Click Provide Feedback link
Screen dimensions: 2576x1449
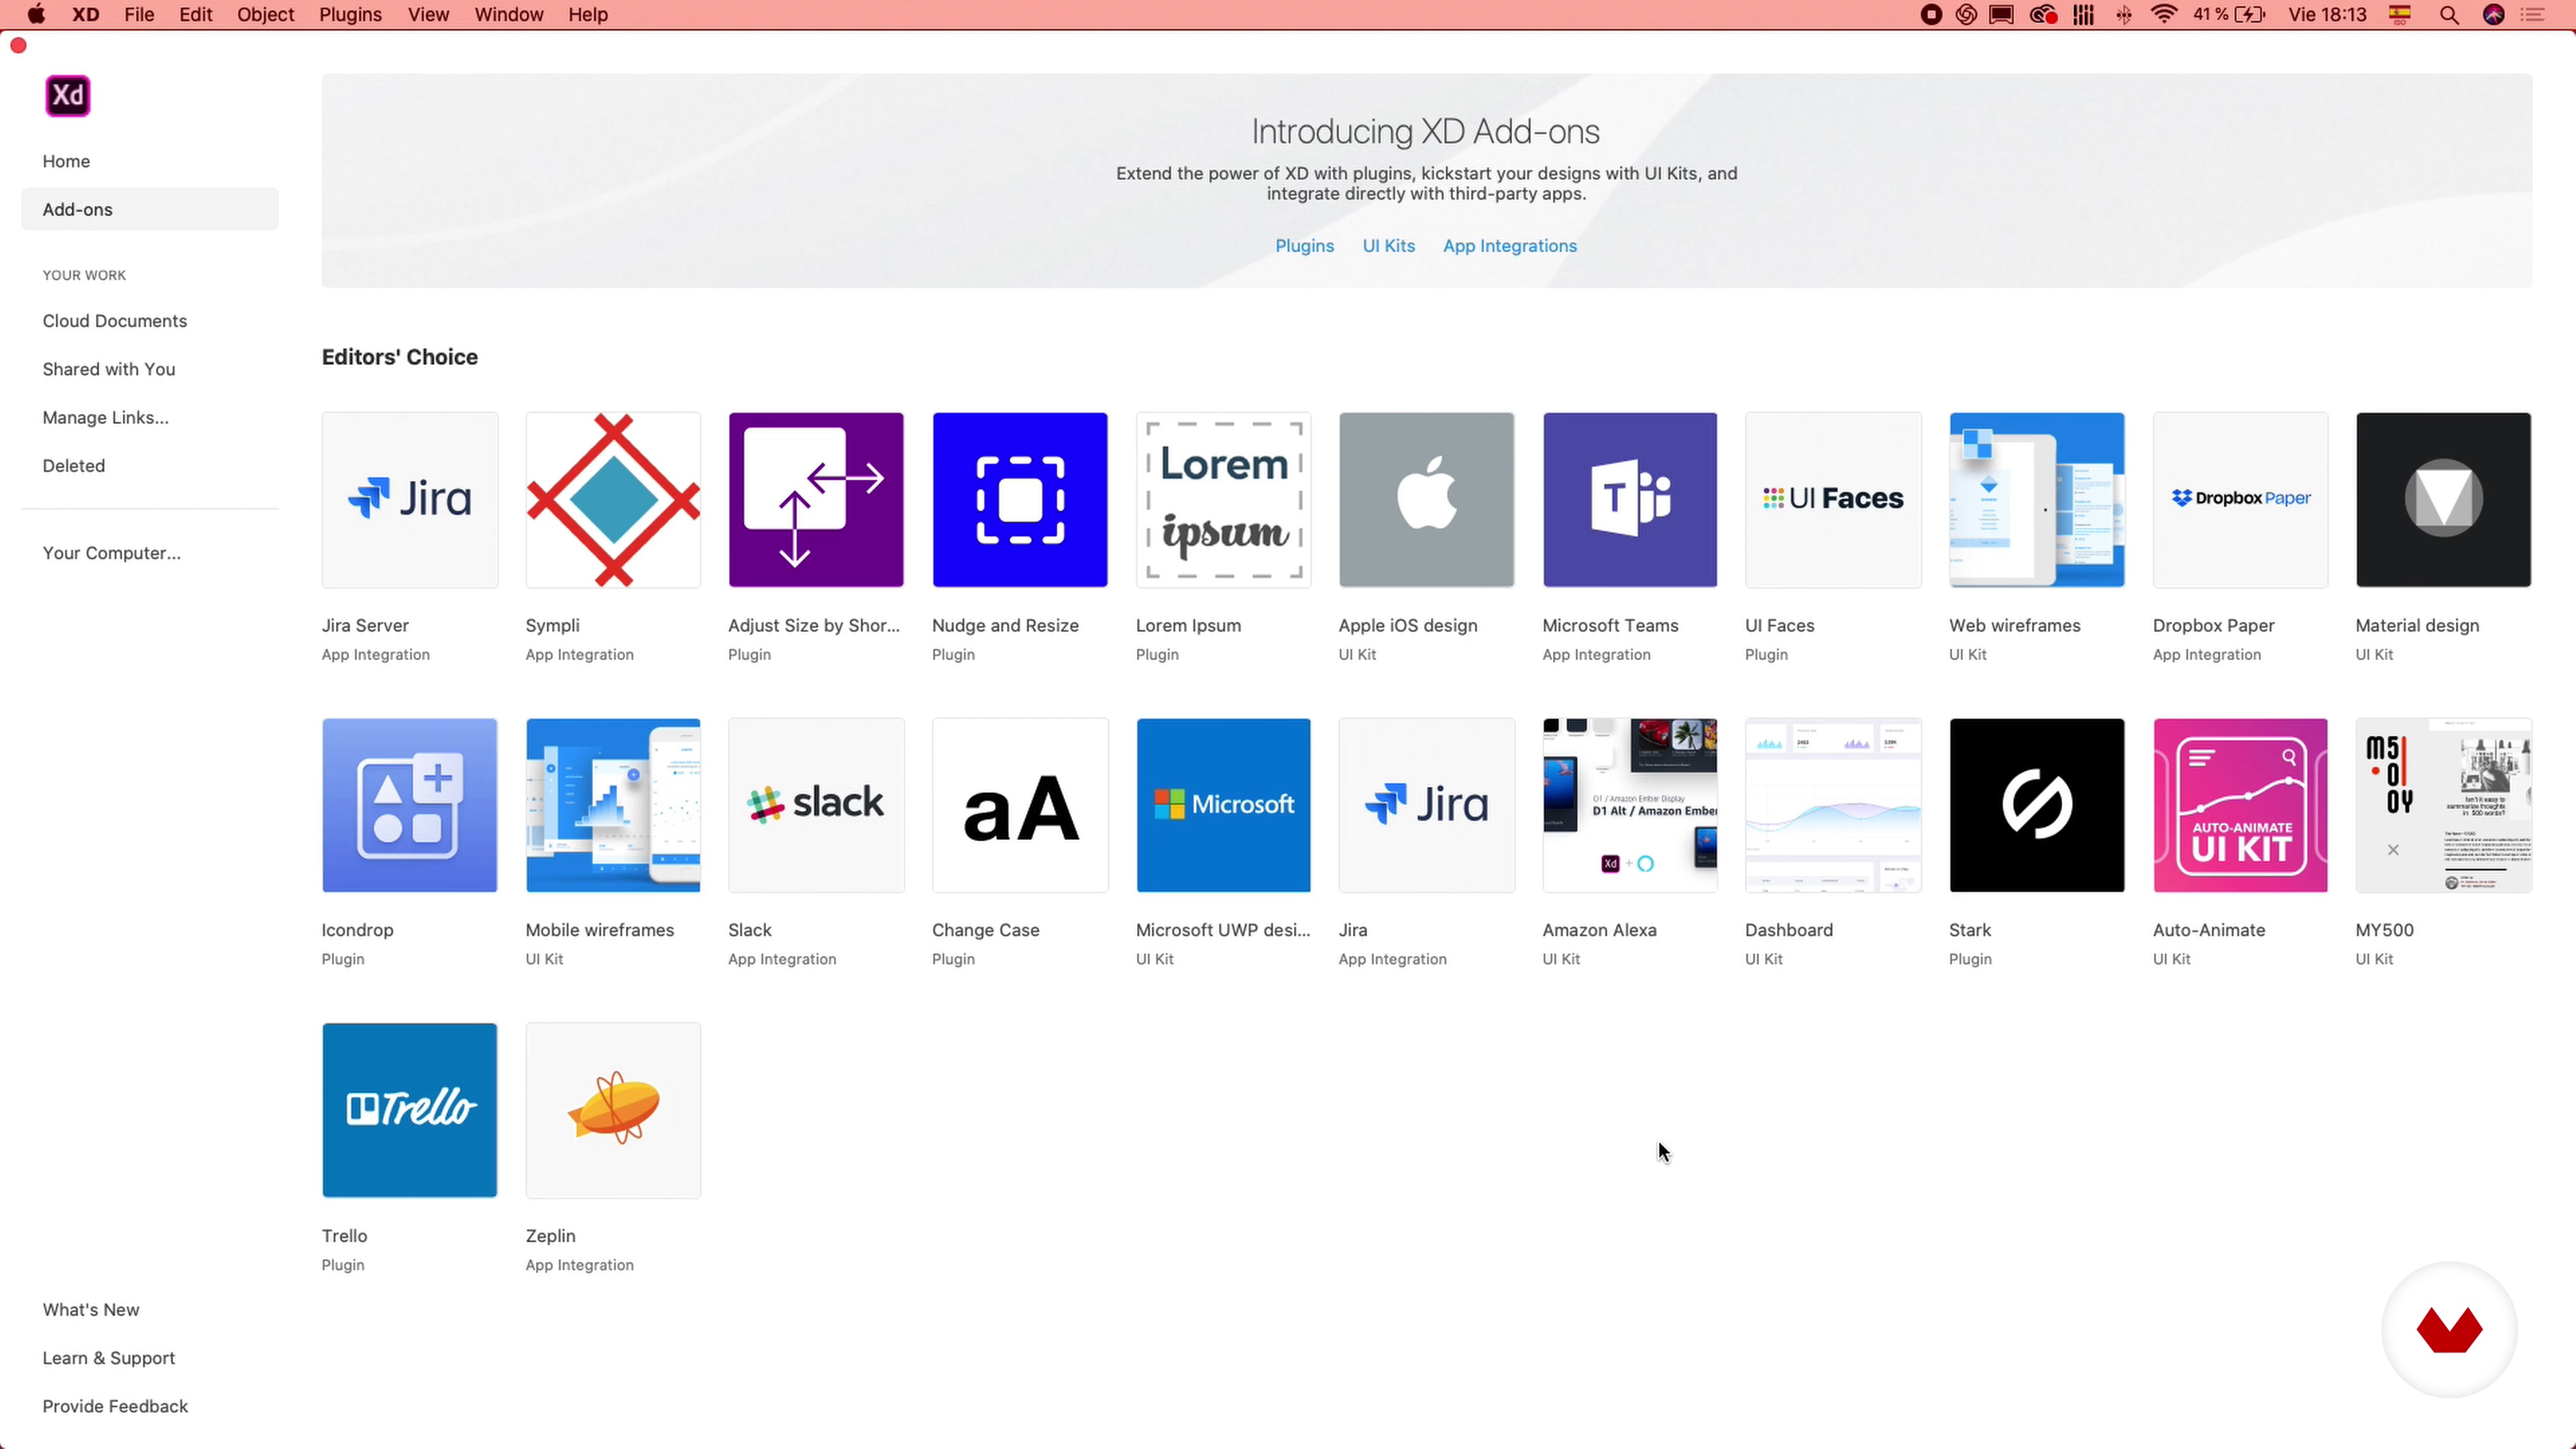pos(115,1406)
